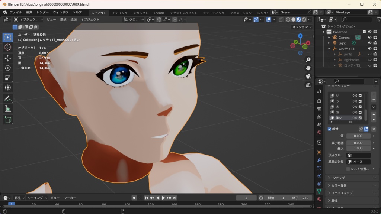
Task: Pick the Annotate pencil tool
Action: (x=8, y=99)
